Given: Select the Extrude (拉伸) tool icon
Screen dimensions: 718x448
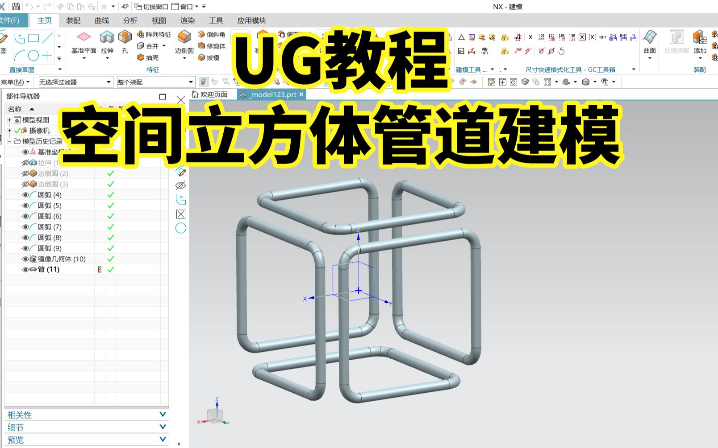Looking at the screenshot, I should pos(107,37).
